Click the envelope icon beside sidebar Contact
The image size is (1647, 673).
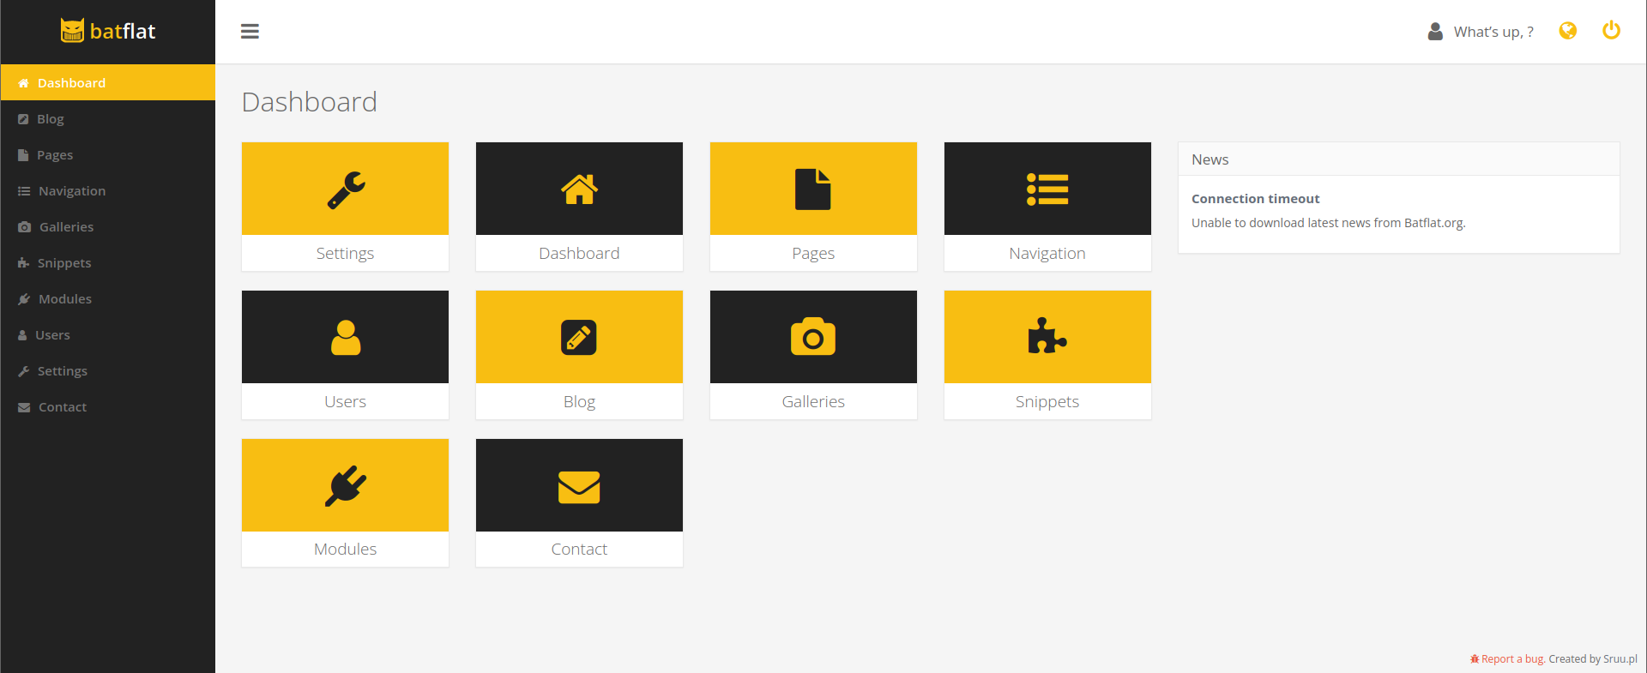click(24, 407)
